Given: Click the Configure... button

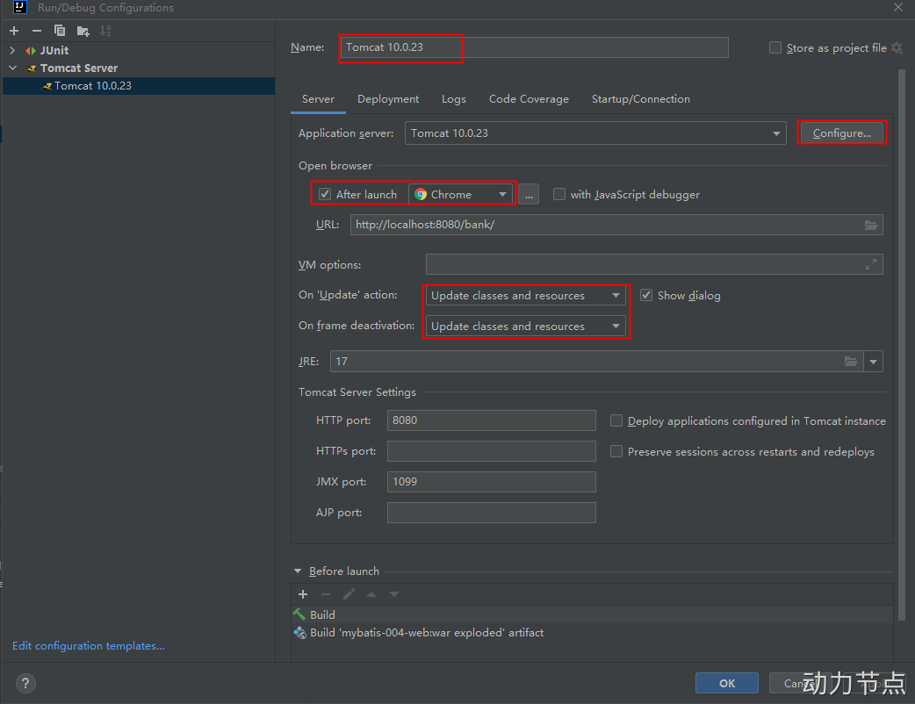Looking at the screenshot, I should pos(841,133).
